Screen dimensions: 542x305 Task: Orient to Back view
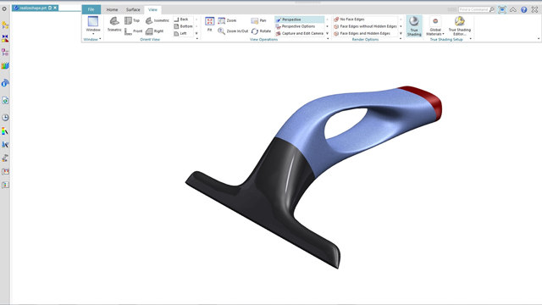[x=181, y=19]
